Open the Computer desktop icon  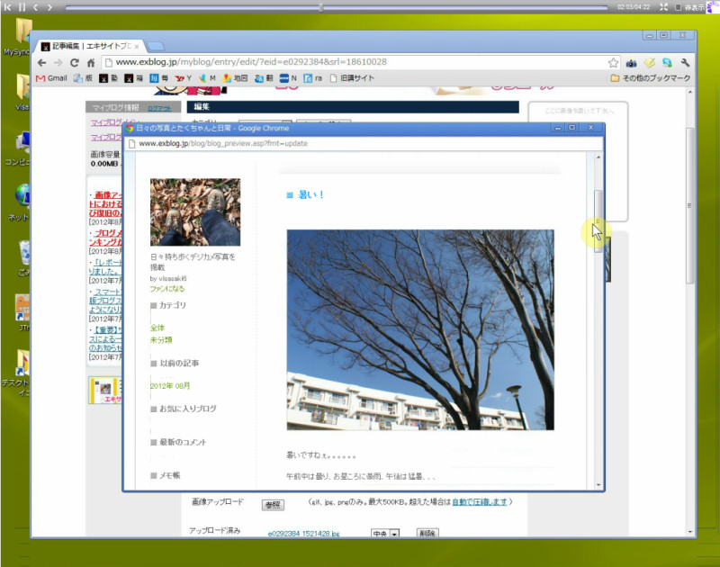[21, 147]
